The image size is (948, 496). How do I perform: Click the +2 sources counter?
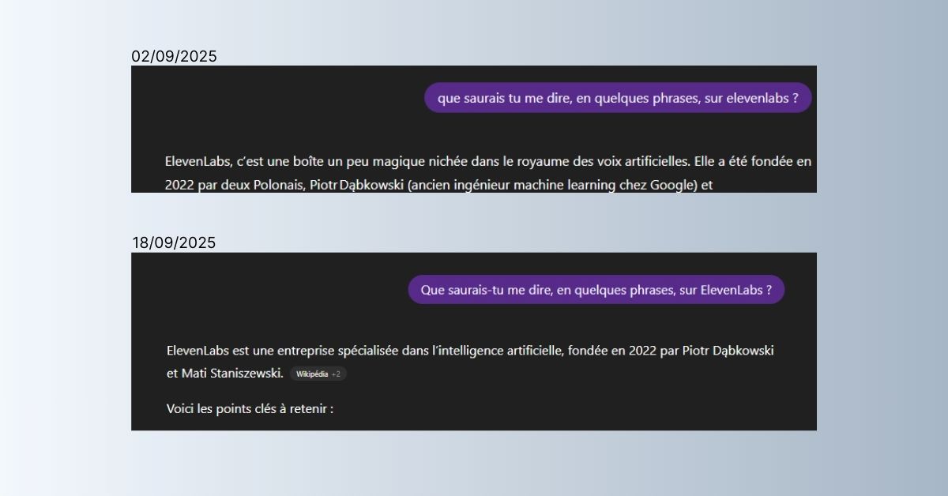point(336,374)
